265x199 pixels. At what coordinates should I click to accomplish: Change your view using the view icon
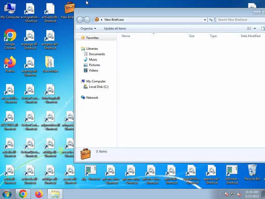[x=249, y=29]
